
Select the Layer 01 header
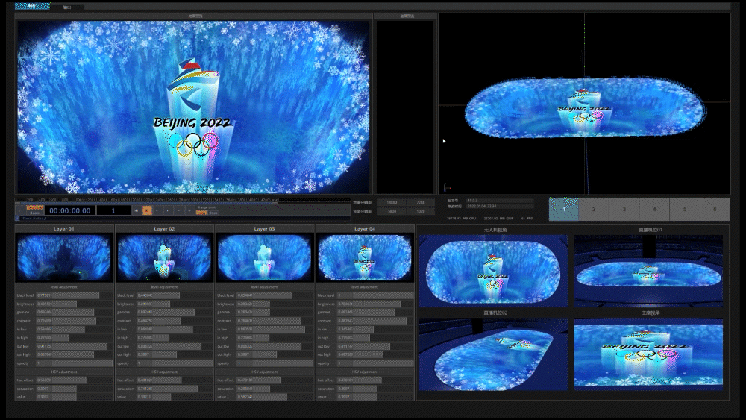pyautogui.click(x=63, y=229)
